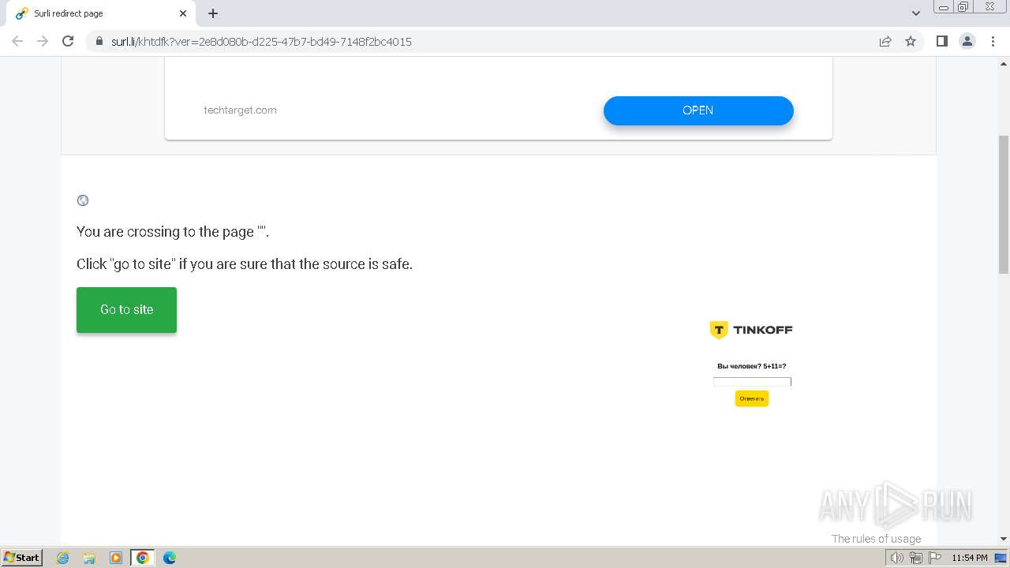Click the page vertical scrollbar thumb
The width and height of the screenshot is (1010, 568).
[1004, 205]
